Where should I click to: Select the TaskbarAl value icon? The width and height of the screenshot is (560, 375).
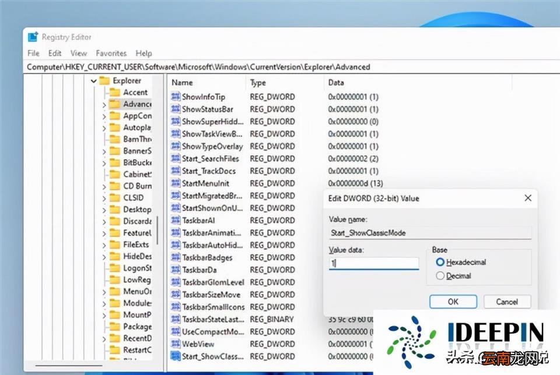[176, 220]
